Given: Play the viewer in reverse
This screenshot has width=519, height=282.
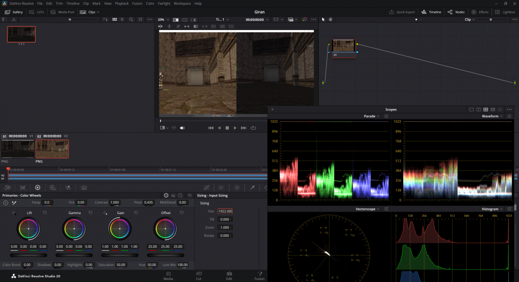Looking at the screenshot, I should click(219, 128).
